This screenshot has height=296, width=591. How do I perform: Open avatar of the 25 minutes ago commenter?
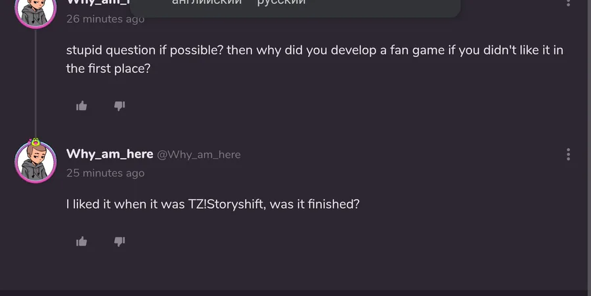(35, 162)
